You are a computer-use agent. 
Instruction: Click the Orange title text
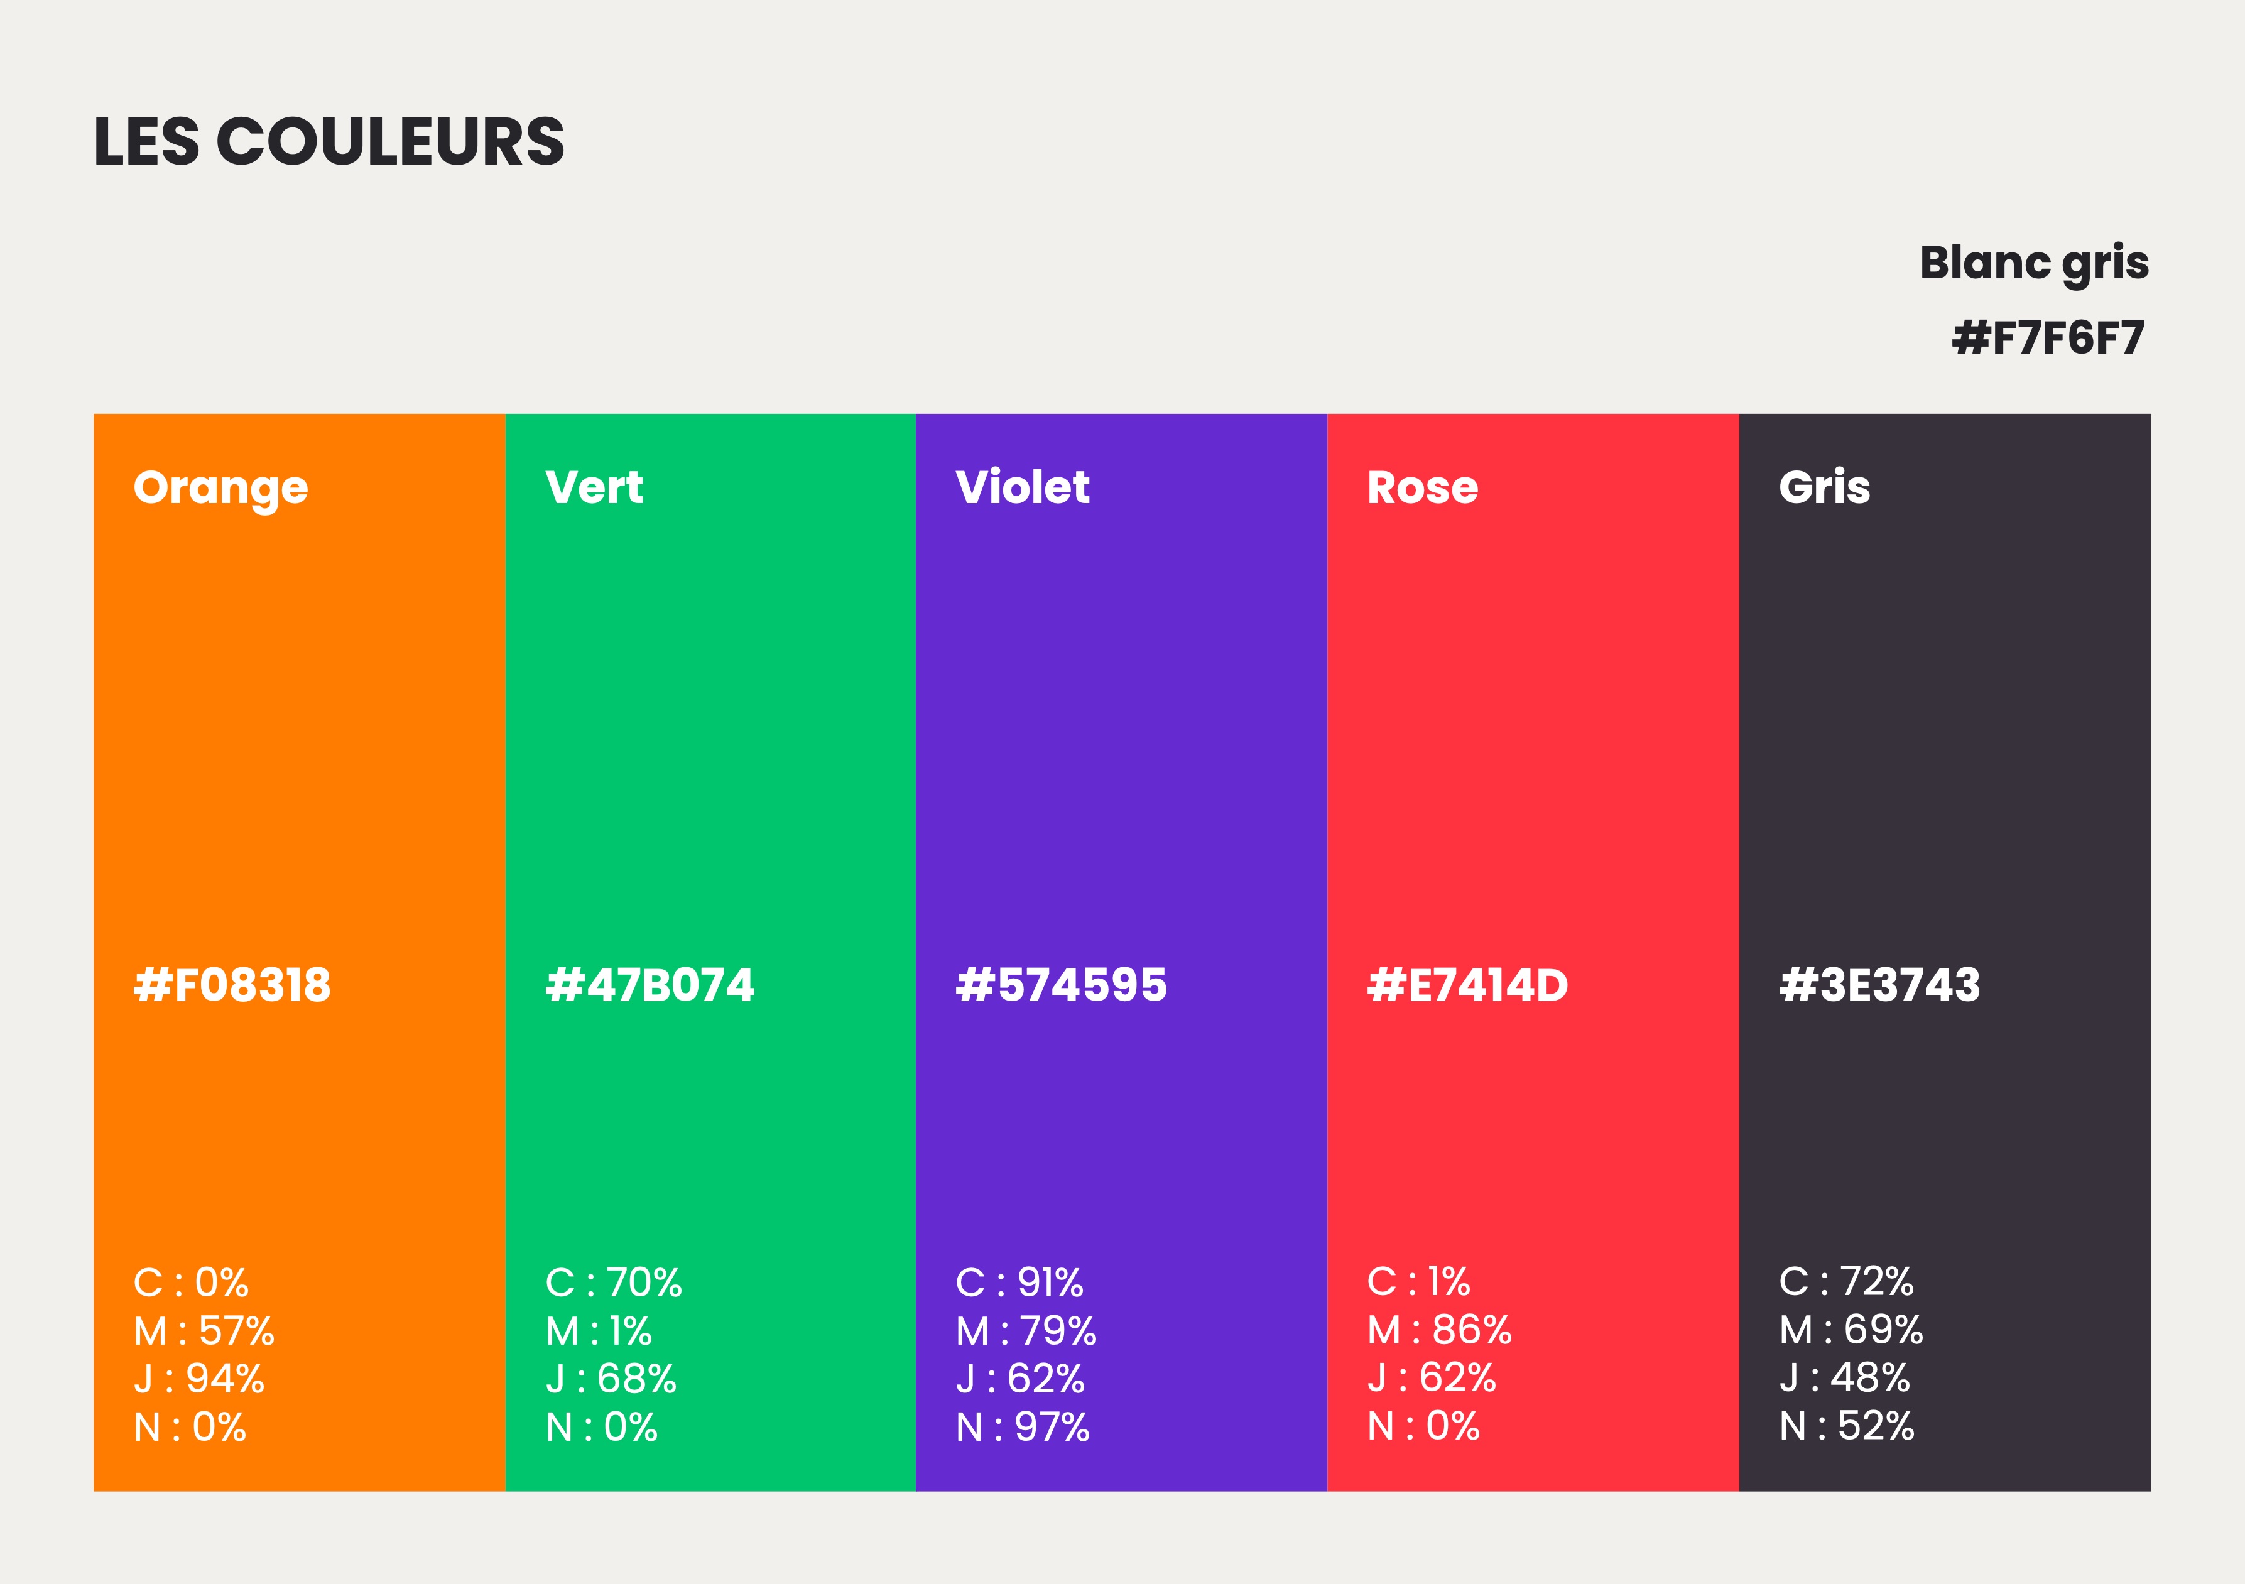point(221,489)
